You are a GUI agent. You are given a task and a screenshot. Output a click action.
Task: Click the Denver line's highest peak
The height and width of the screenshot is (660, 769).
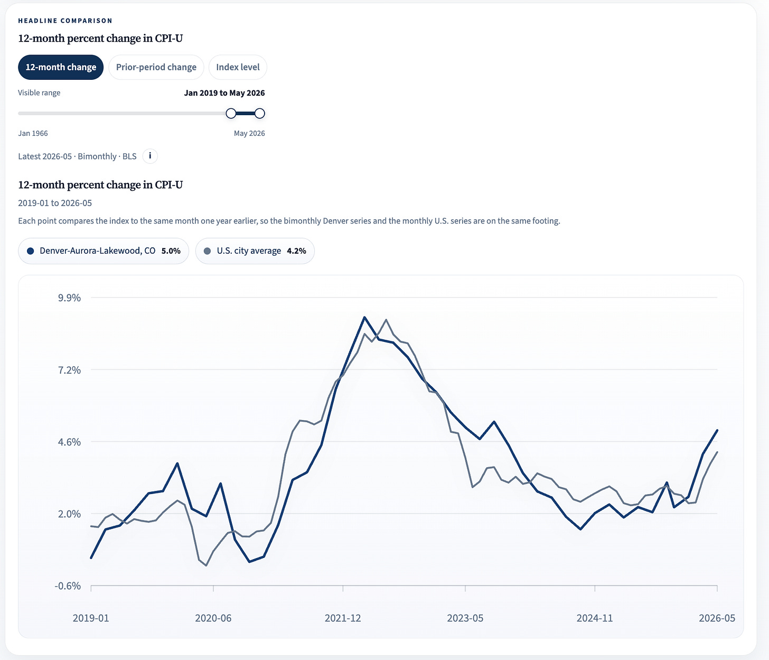pos(364,317)
